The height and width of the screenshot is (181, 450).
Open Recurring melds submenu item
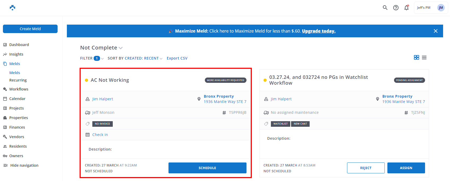coord(18,80)
